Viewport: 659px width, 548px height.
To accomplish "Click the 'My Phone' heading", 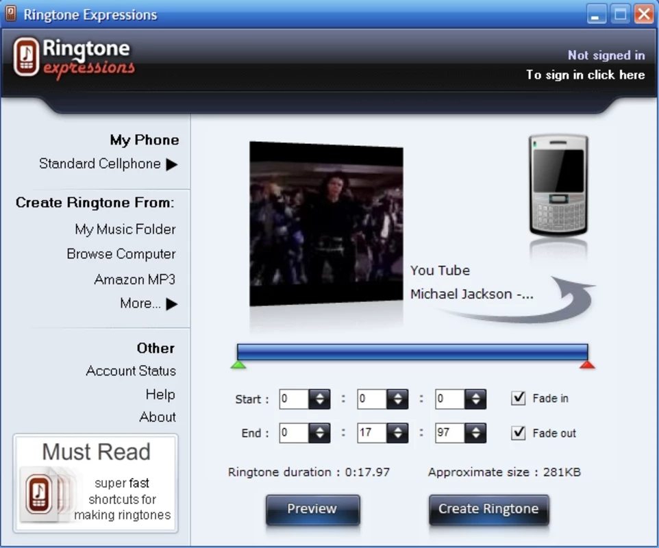I will (x=145, y=140).
